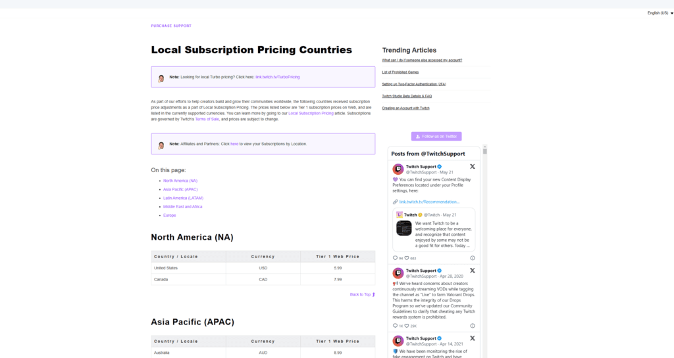Click the reply bubble icon on the May 21 post
674x358 pixels.
(x=395, y=258)
